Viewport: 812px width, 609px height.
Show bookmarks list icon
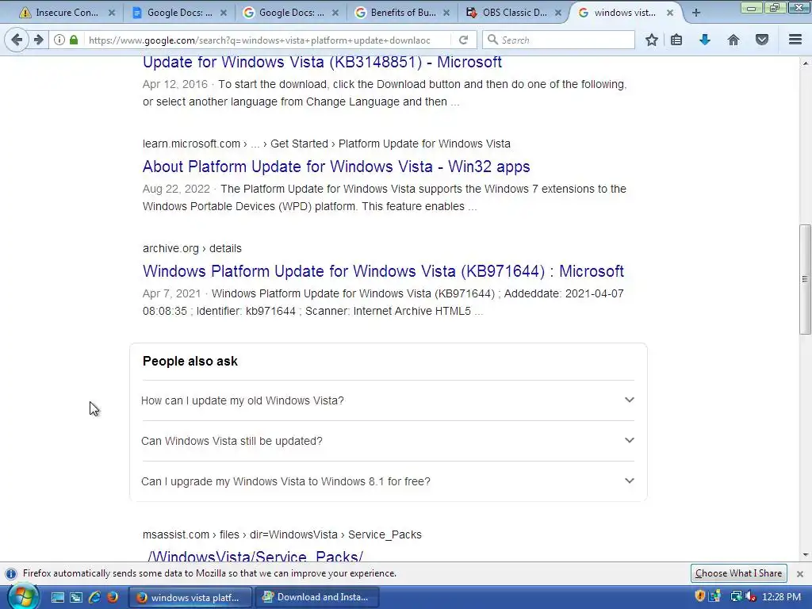coord(676,40)
